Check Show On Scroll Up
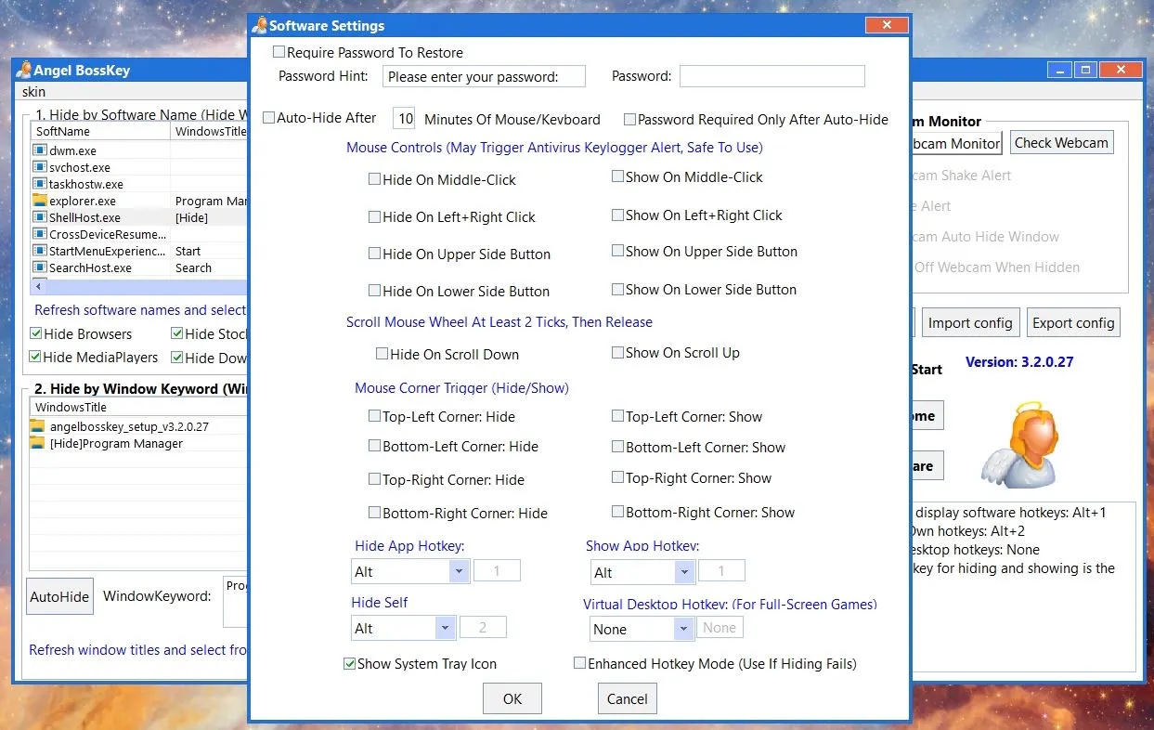Viewport: 1154px width, 730px height. tap(617, 352)
